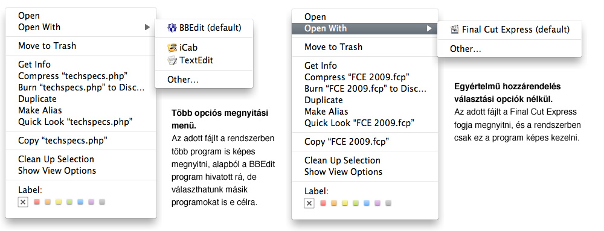Image resolution: width=604 pixels, height=231 pixels.
Task: Select Show View Options in left menu
Action: point(57,171)
